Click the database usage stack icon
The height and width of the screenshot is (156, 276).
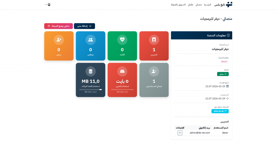coord(91,71)
